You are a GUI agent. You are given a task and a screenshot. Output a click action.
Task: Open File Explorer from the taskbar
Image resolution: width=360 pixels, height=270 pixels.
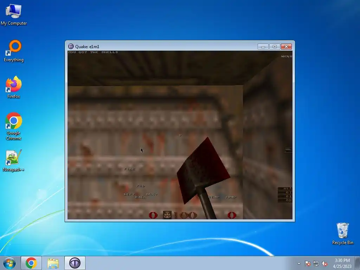click(x=53, y=263)
